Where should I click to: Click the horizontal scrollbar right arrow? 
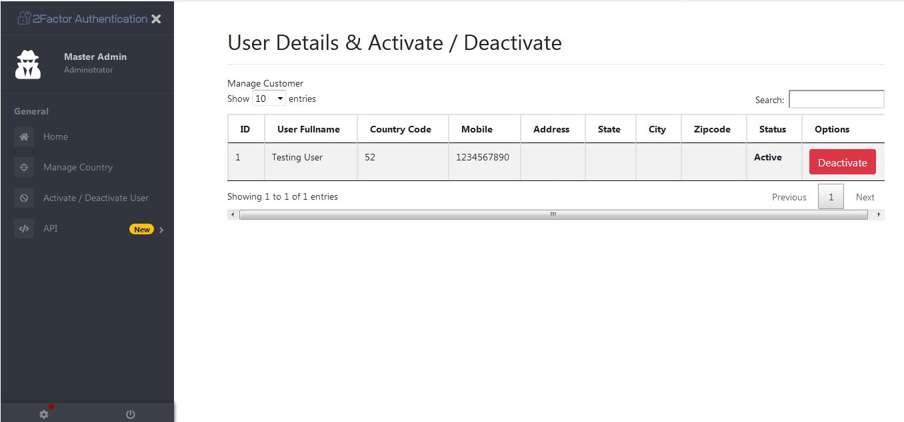(x=879, y=214)
